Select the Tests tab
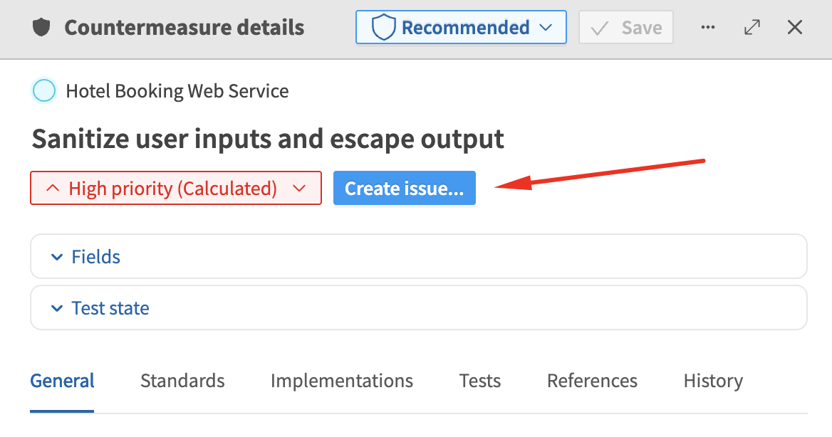 coord(479,381)
